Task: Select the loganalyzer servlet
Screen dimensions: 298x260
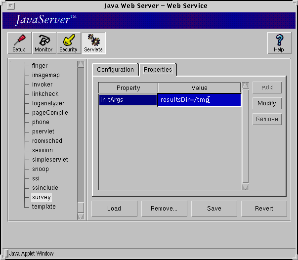Action: [x=48, y=103]
